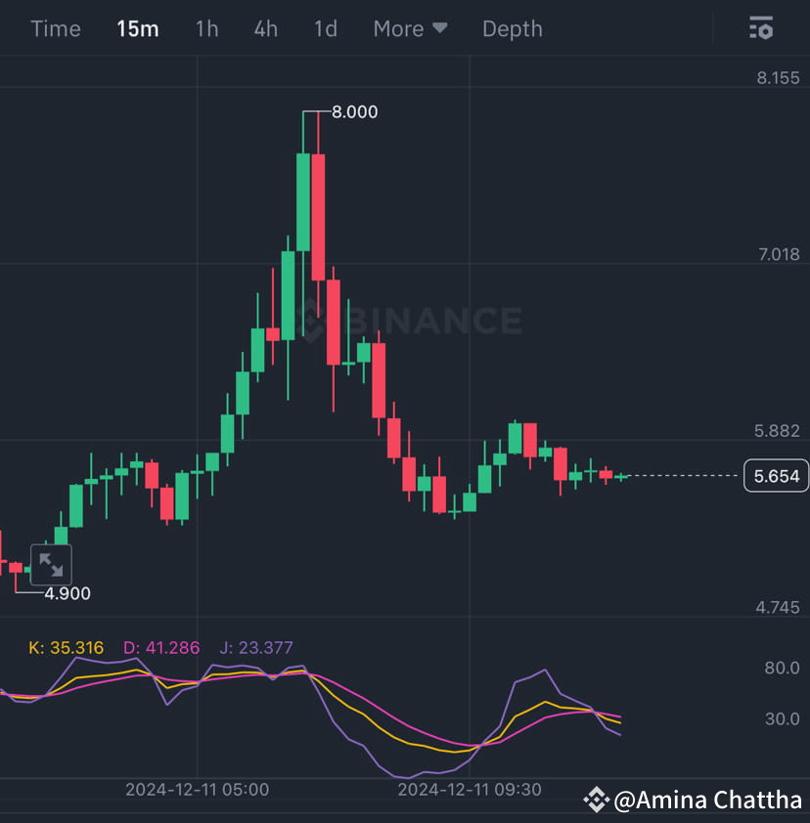Expand chart to fullscreen with diagonal arrows icon
Viewport: 810px width, 823px height.
pyautogui.click(x=51, y=565)
